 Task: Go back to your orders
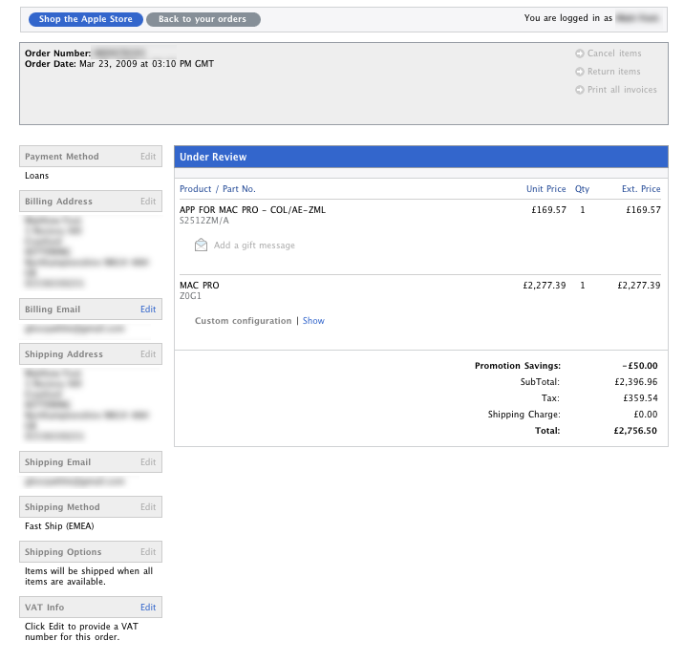[203, 19]
